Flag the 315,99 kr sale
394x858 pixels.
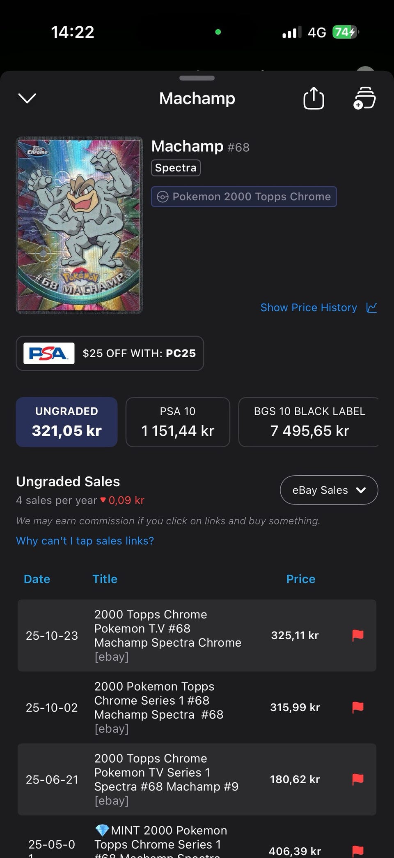click(x=358, y=707)
